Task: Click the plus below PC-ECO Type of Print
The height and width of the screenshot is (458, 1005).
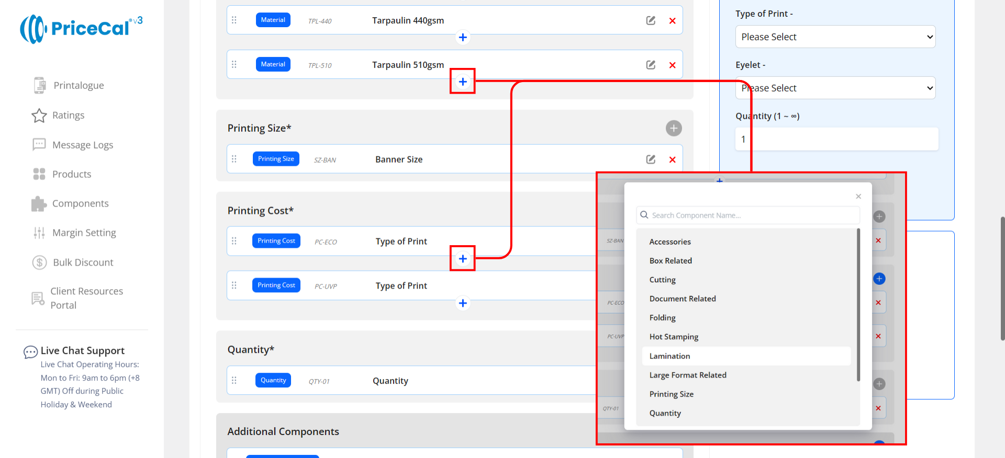Action: click(x=463, y=259)
